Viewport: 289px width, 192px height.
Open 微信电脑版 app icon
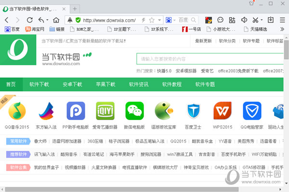(x=134, y=111)
